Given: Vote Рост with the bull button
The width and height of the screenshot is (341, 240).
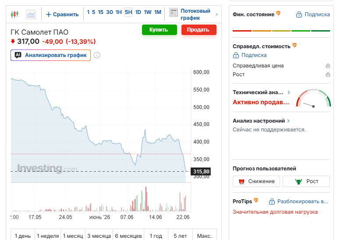Looking at the screenshot, I should coord(306,181).
